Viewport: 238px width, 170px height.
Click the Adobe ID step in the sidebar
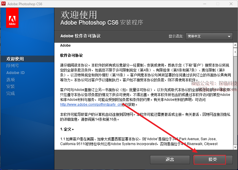click(15, 73)
